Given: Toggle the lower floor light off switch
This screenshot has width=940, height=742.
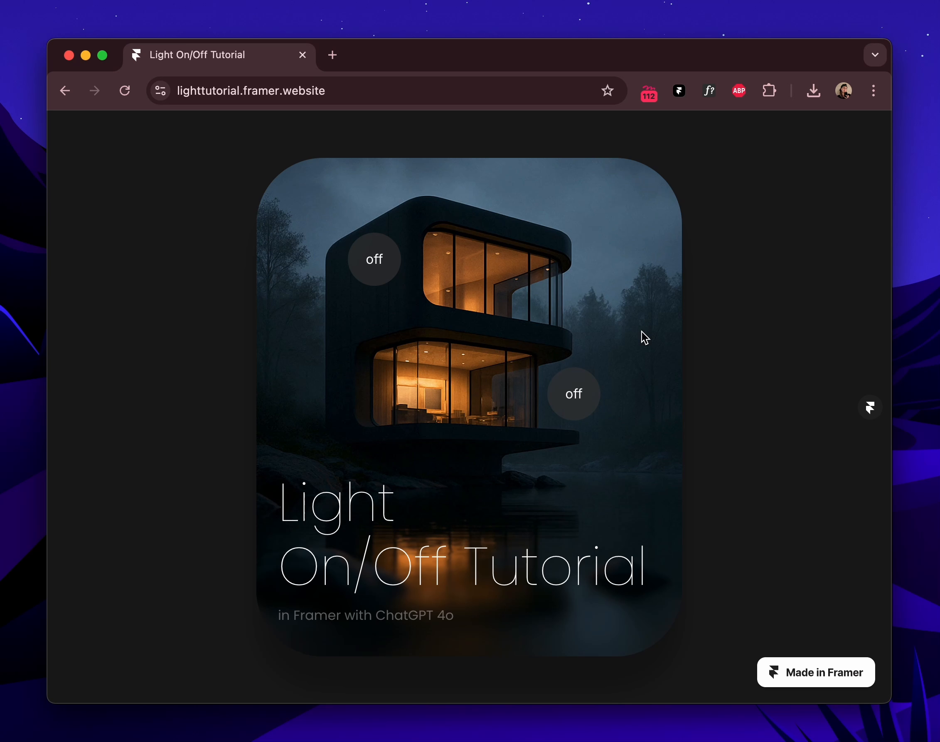Looking at the screenshot, I should 573,393.
